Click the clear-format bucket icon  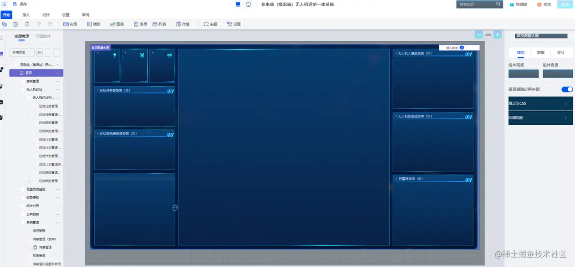[x=50, y=24]
